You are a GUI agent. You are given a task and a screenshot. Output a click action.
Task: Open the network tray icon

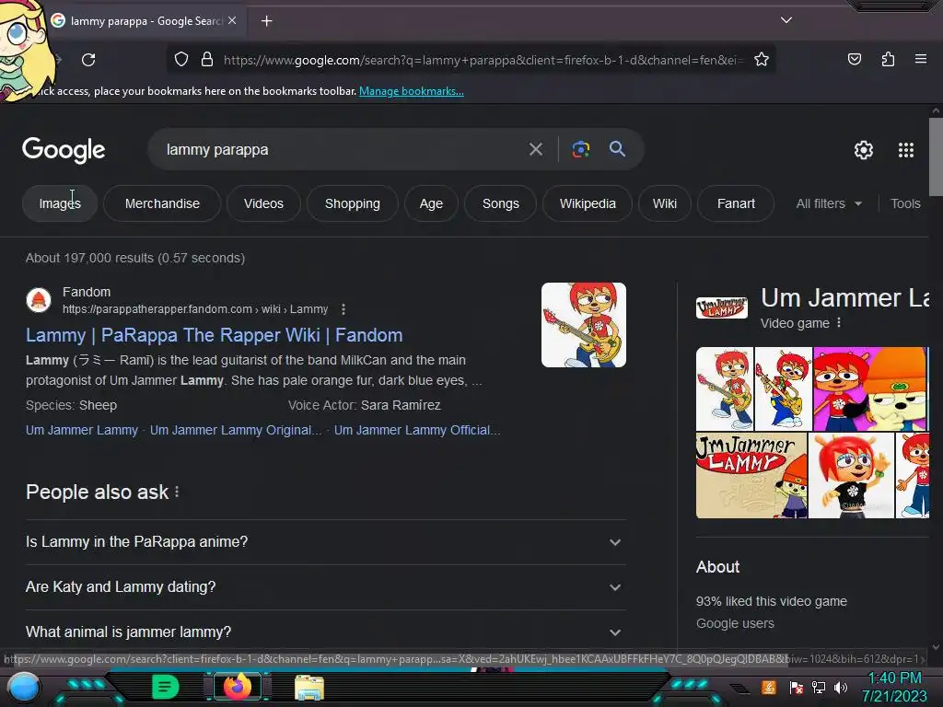tap(818, 687)
